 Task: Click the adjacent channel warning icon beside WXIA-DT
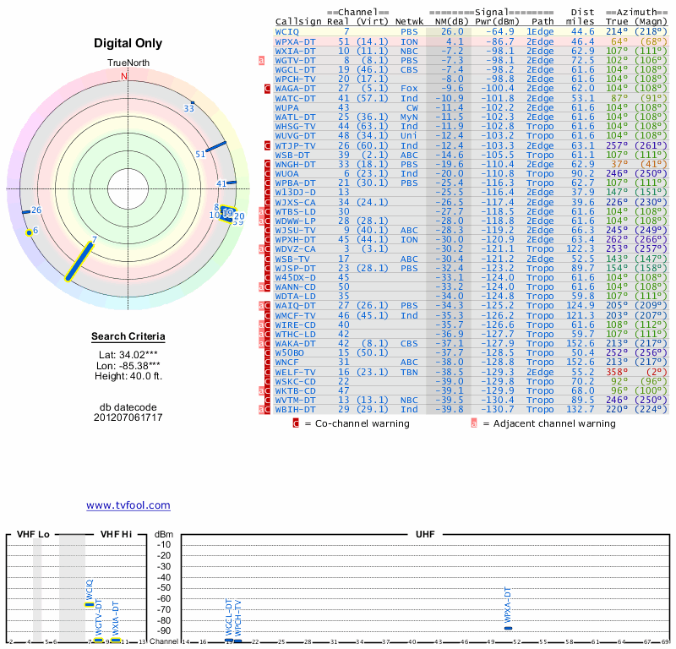[262, 60]
